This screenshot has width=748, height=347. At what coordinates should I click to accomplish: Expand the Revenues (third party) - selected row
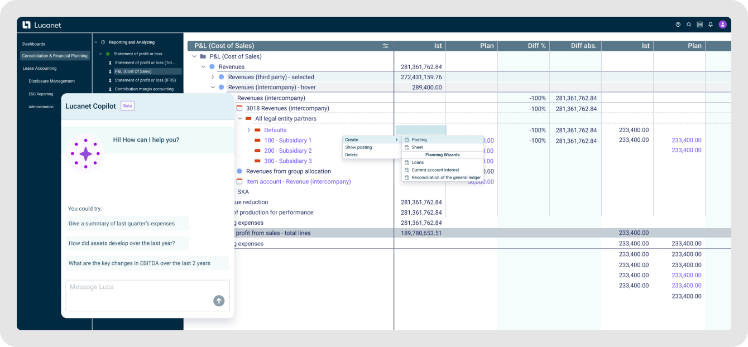pos(213,77)
